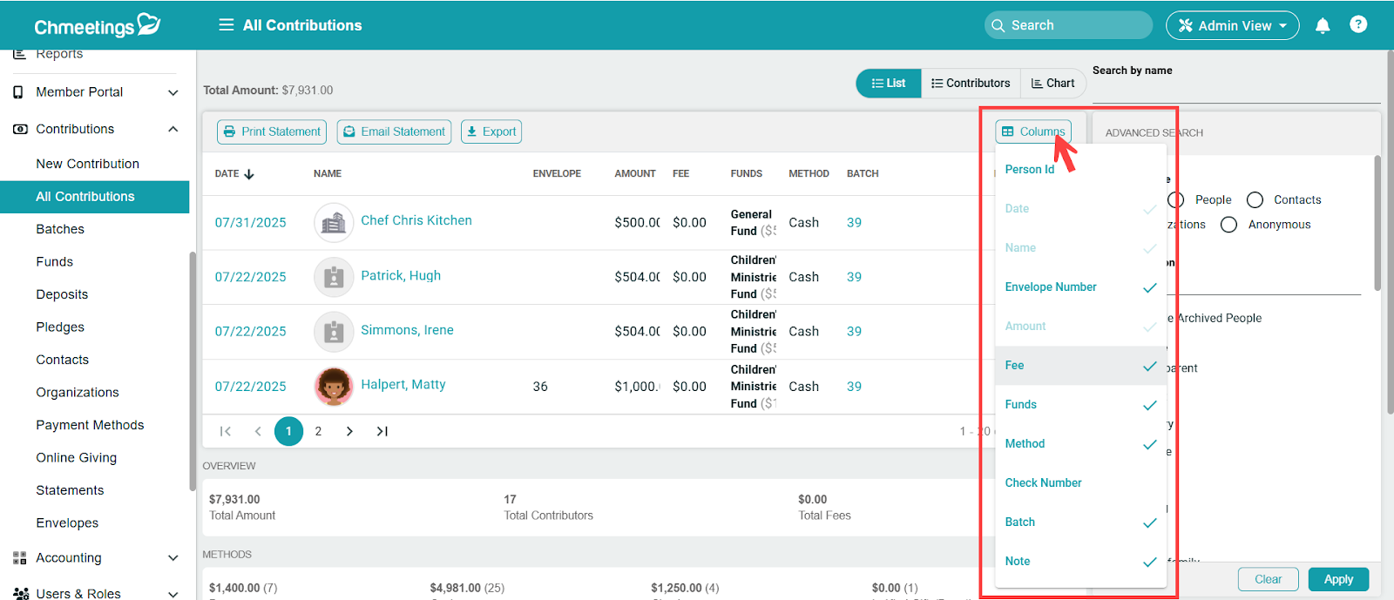Image resolution: width=1394 pixels, height=600 pixels.
Task: Toggle the Fee column option
Action: 1079,366
